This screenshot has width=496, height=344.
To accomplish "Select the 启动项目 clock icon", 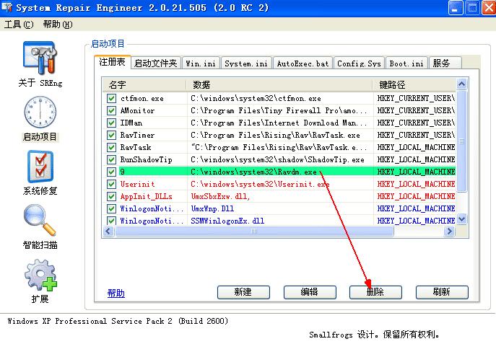I will point(40,112).
